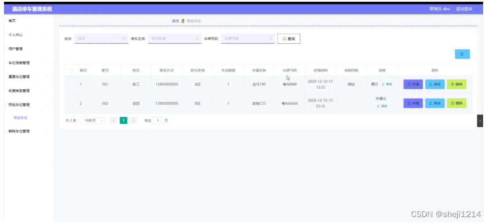This screenshot has height=224, width=490.
Task: Click account cell 002
Action: click(105, 103)
